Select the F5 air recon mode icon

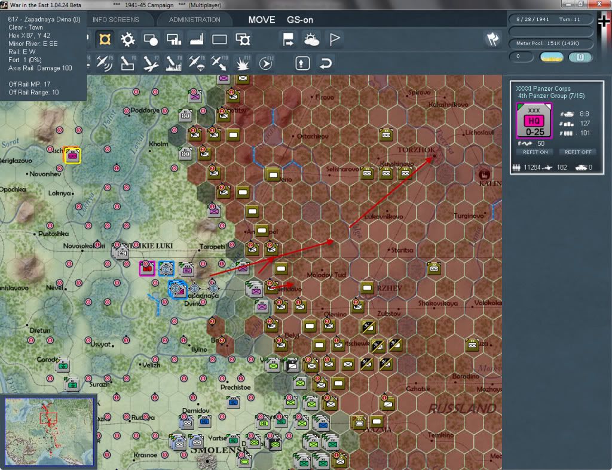105,63
